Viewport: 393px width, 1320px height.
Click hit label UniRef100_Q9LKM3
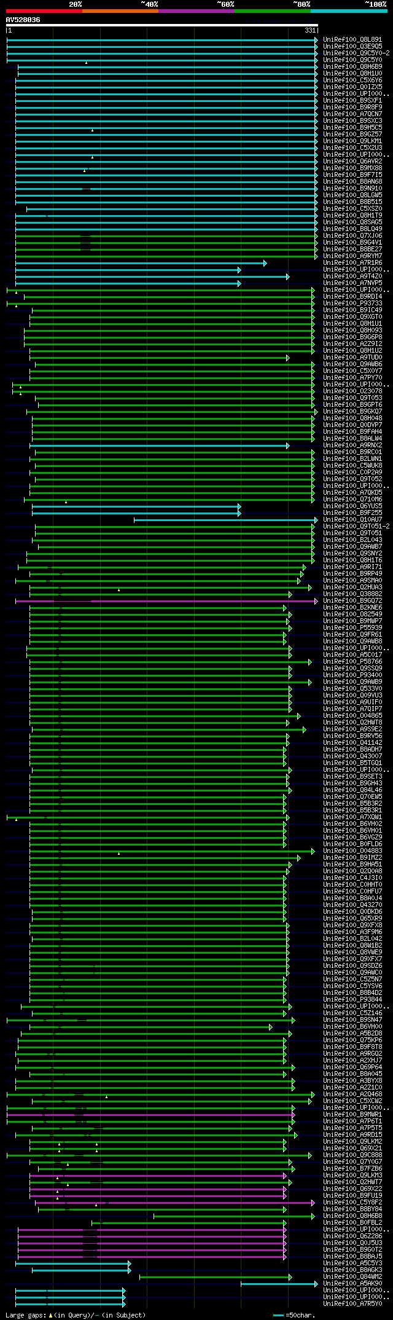click(x=352, y=1175)
